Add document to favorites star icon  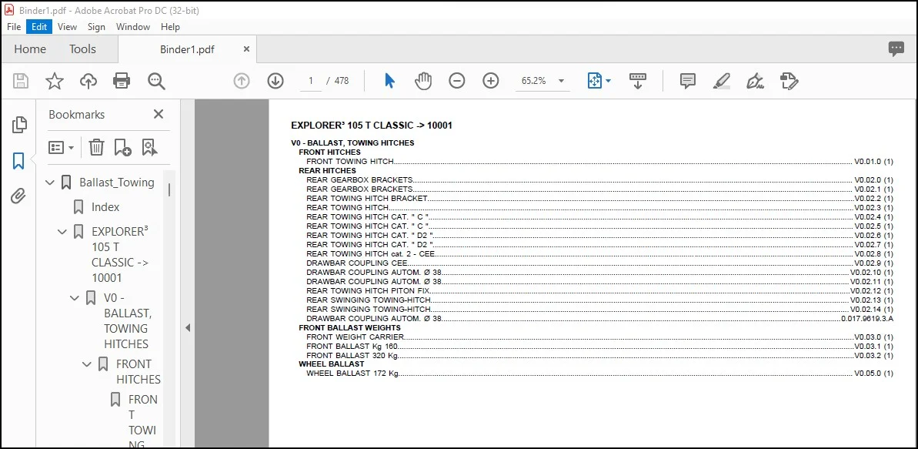[x=55, y=81]
